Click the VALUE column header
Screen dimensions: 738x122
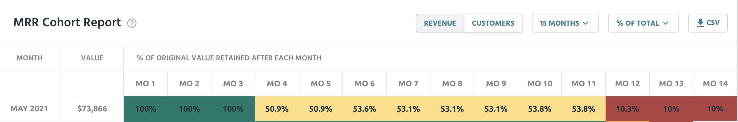pyautogui.click(x=92, y=58)
